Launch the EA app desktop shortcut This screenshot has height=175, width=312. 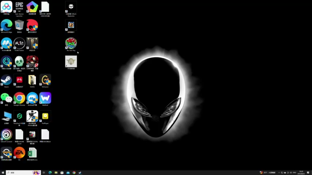[19, 153]
